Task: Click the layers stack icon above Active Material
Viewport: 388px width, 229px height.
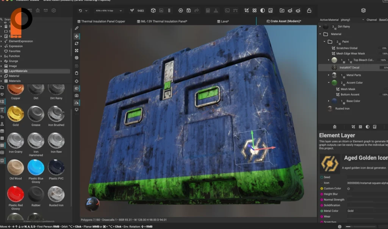Action: click(363, 11)
